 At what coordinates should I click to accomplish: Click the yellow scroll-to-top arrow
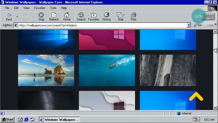tap(196, 96)
